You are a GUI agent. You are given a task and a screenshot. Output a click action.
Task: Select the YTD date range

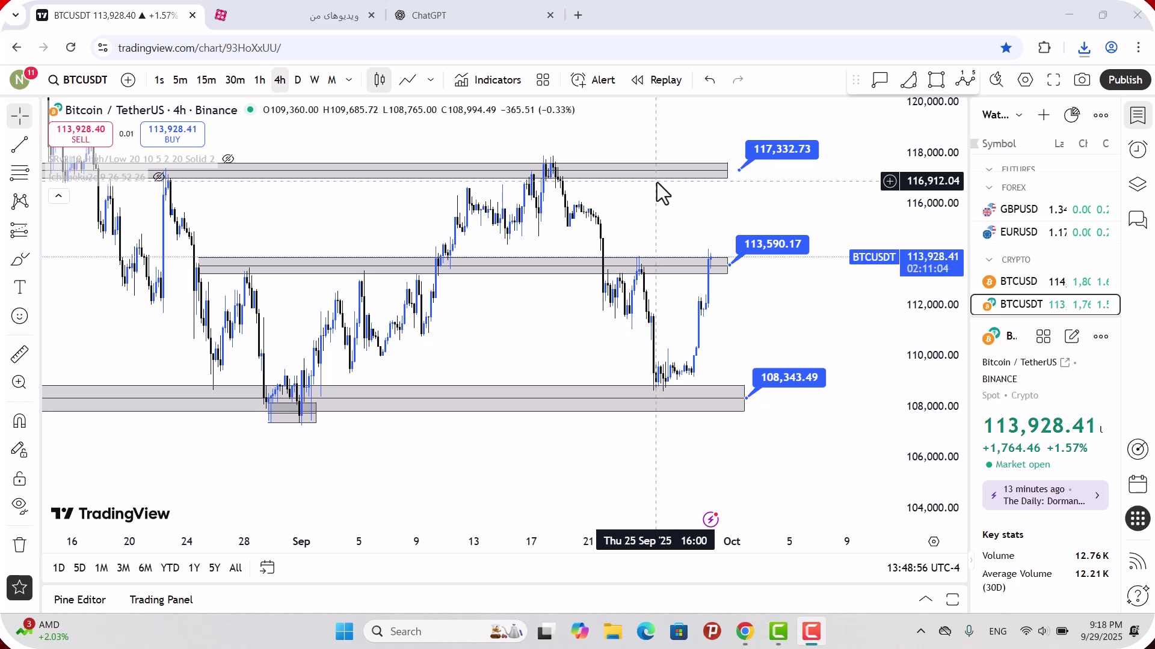click(x=170, y=568)
